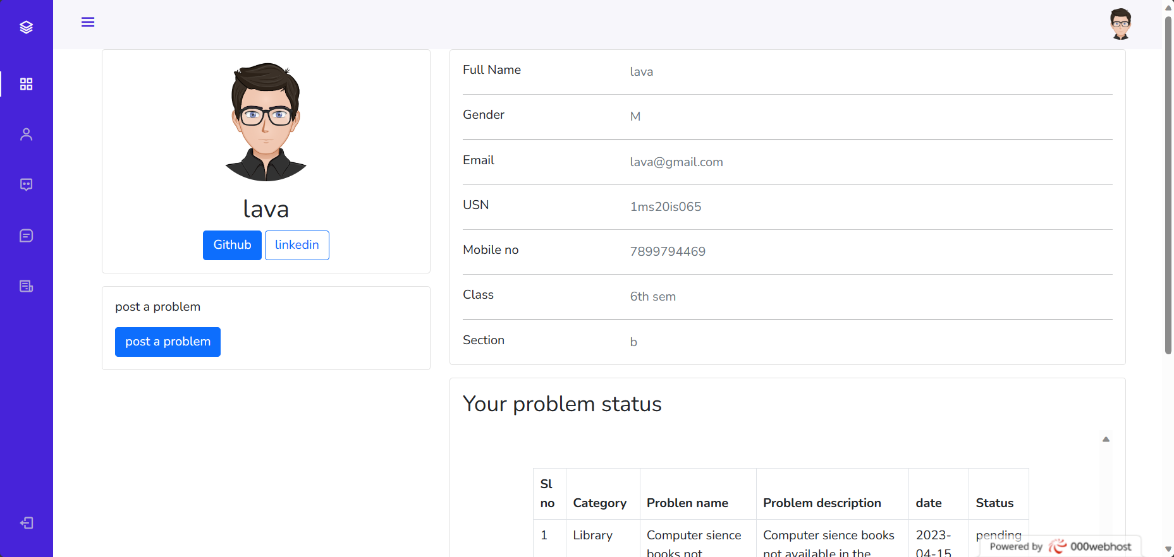Image resolution: width=1174 pixels, height=557 pixels.
Task: Click the 000webhost powered-by banner
Action: point(1061,546)
